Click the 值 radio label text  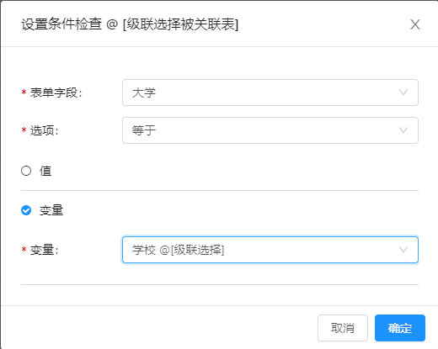coord(45,171)
